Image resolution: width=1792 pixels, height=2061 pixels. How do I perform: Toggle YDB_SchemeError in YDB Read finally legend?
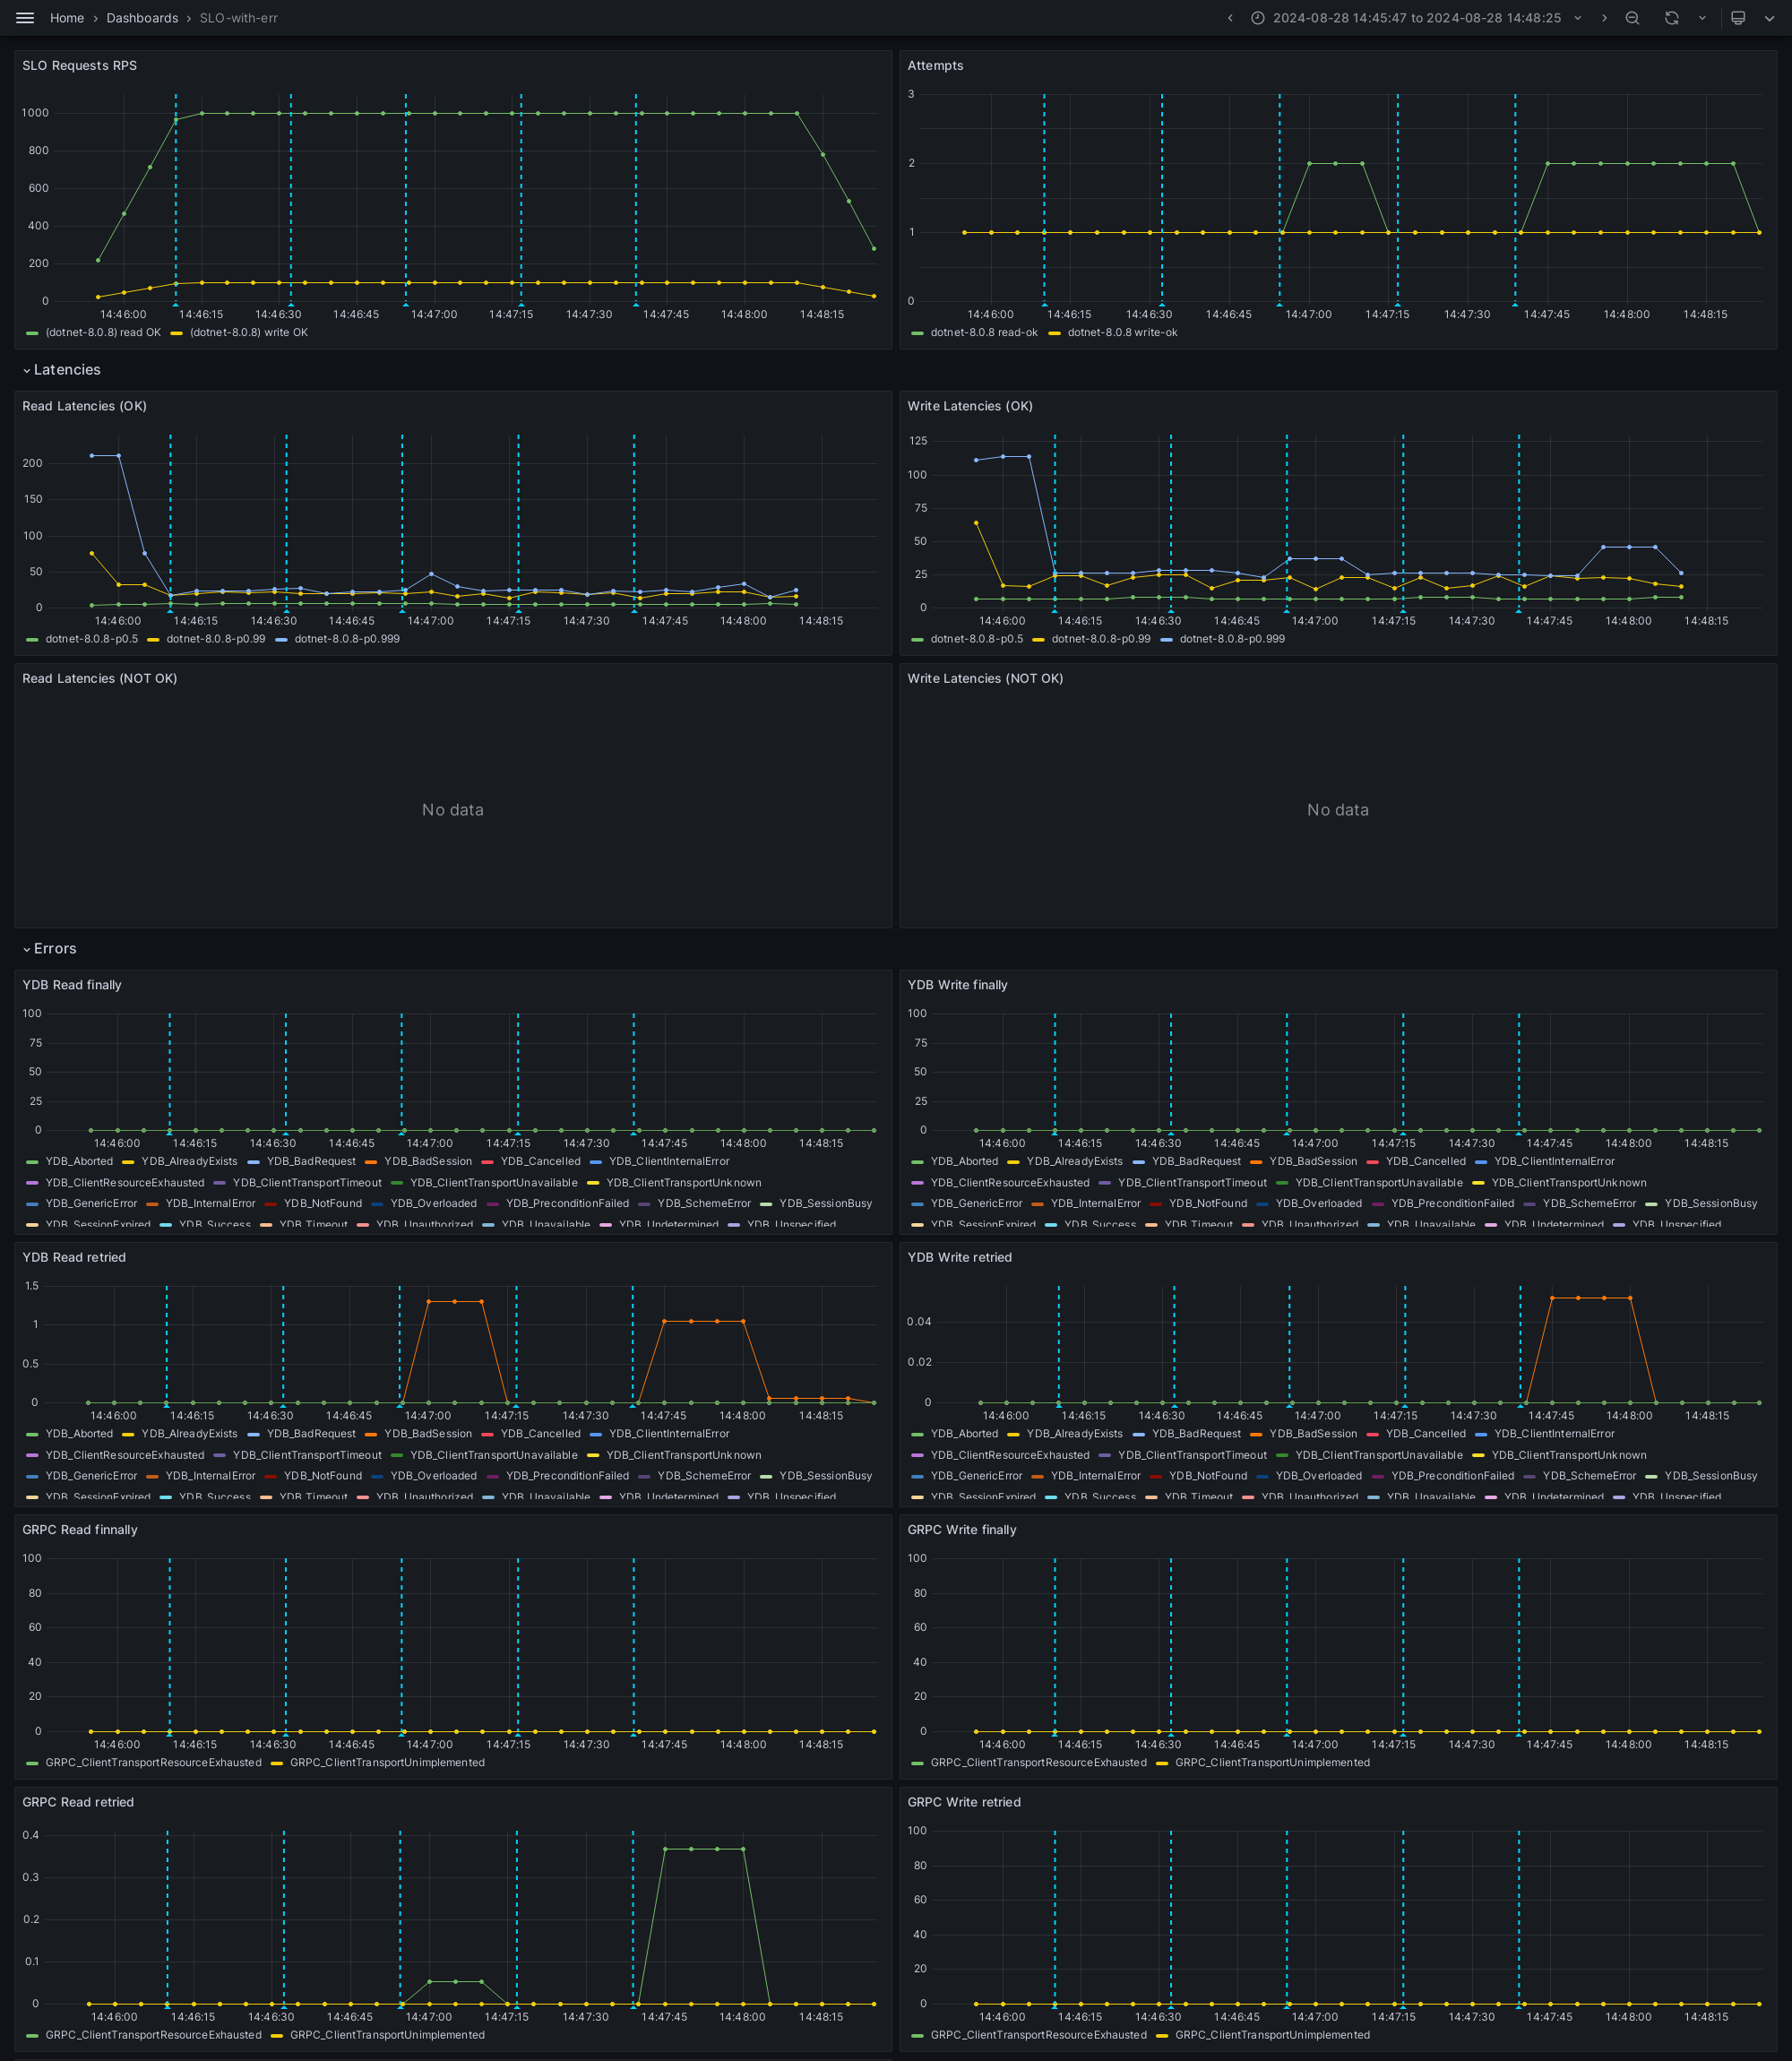point(704,1204)
